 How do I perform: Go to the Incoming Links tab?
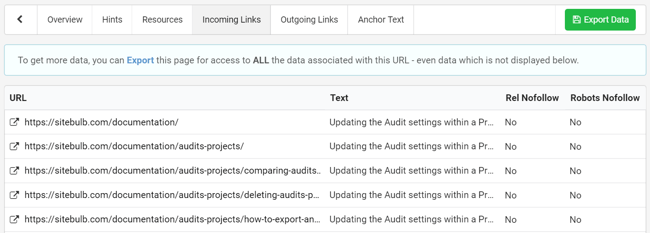(x=231, y=19)
